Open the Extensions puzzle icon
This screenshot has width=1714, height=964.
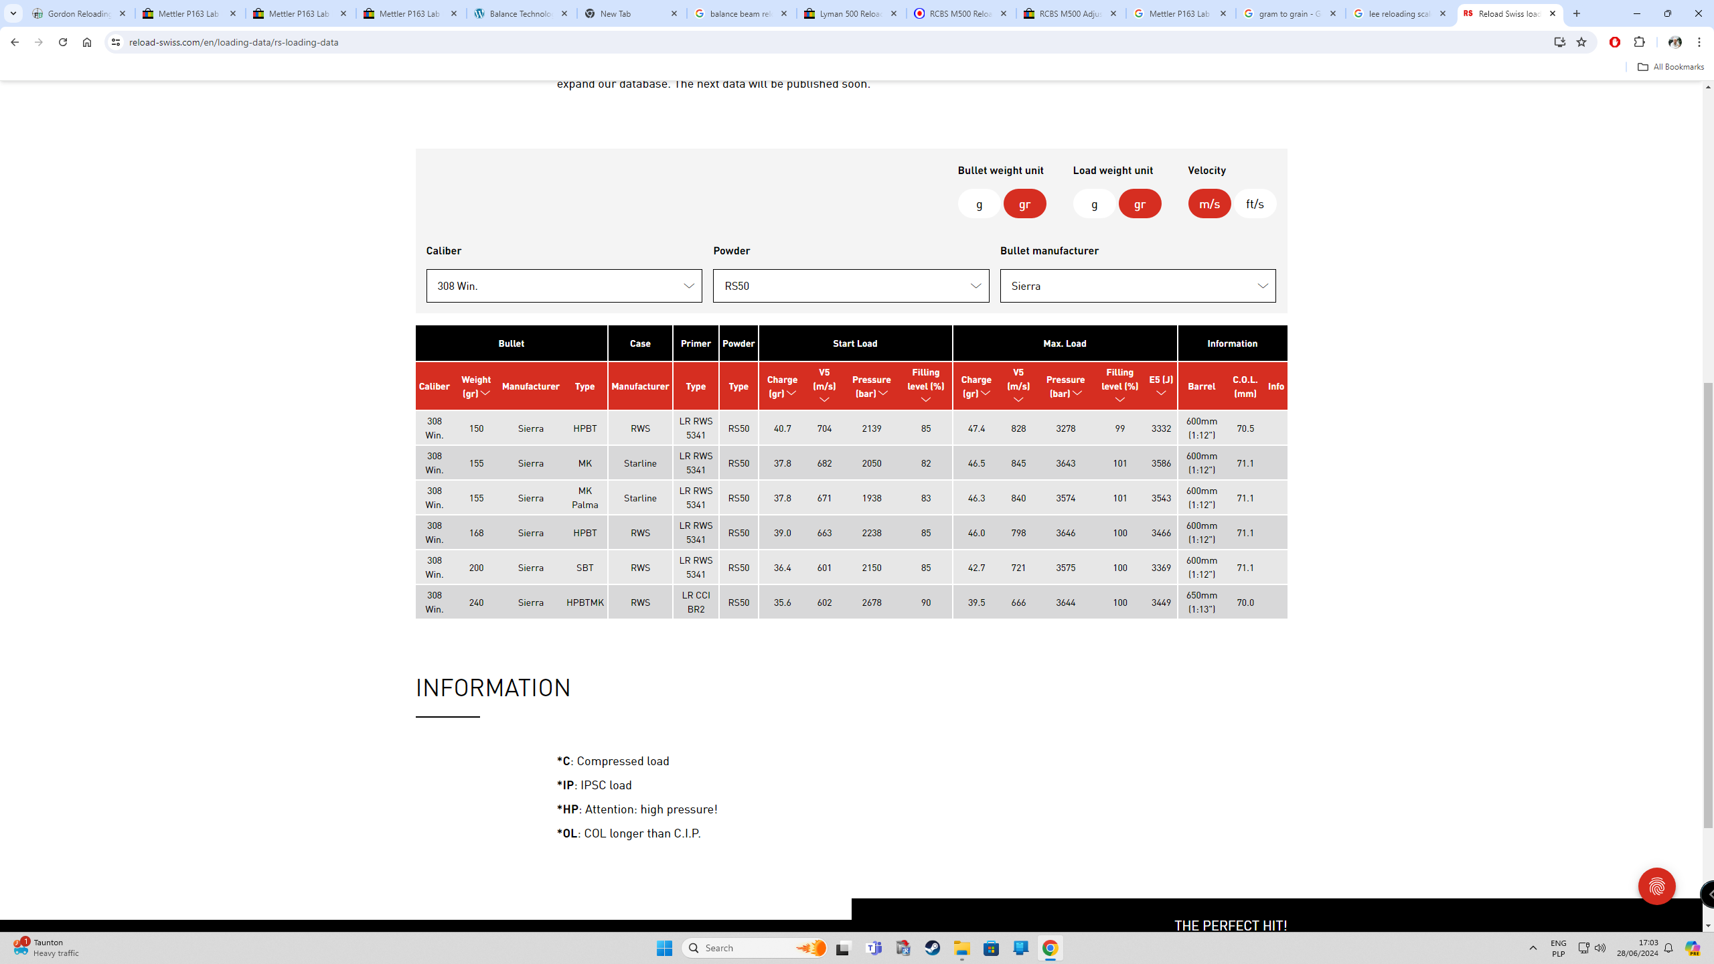click(1639, 42)
